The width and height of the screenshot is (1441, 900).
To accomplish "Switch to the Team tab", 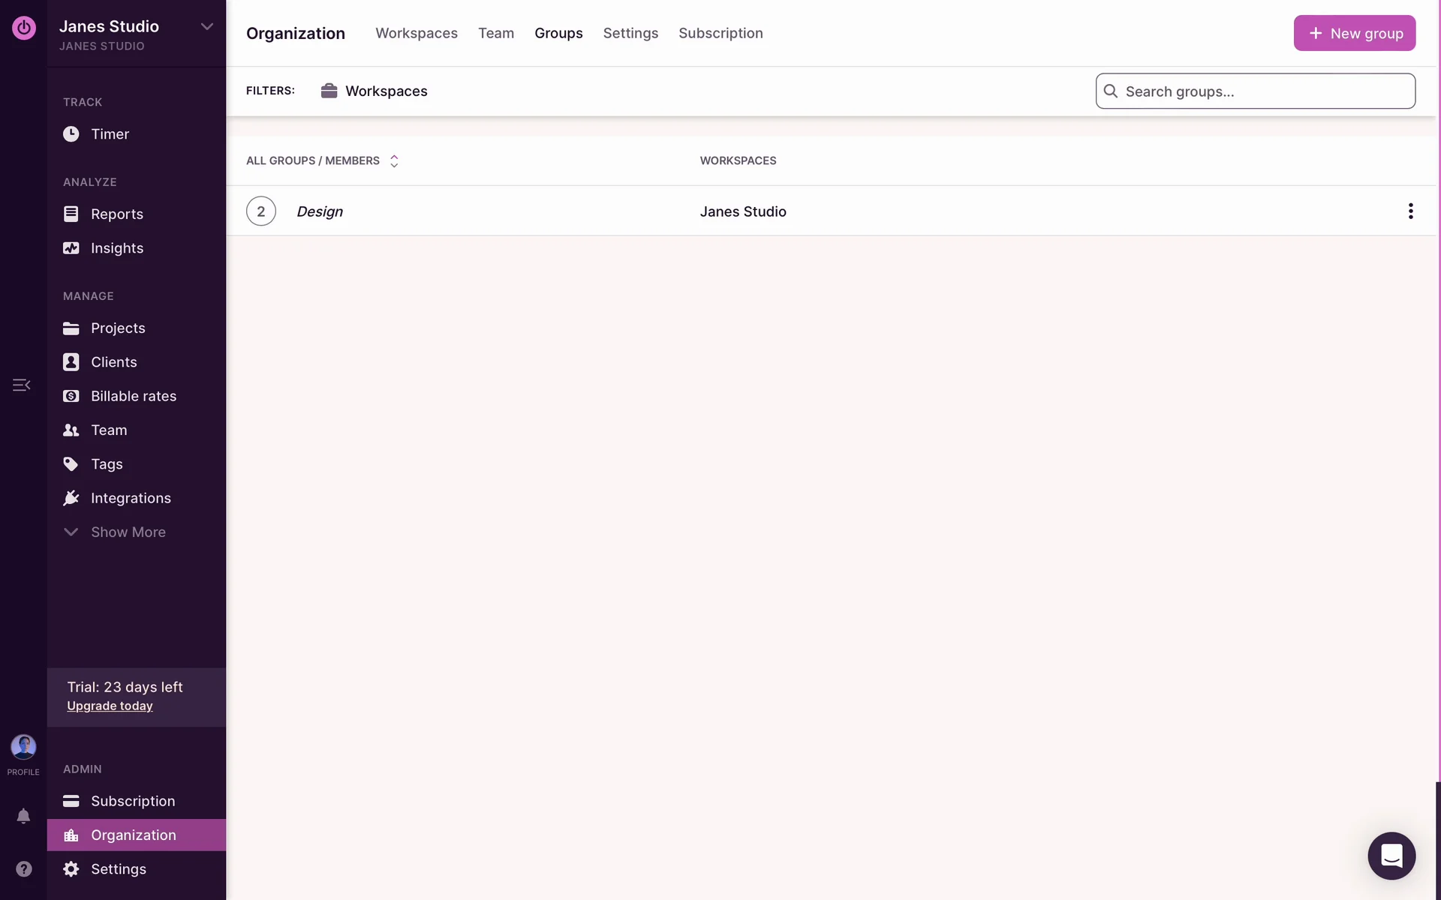I will point(495,33).
